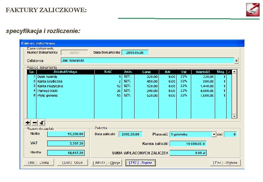Select the 'Pamięć RAM' row
The image size is (263, 182).
[x=129, y=91]
